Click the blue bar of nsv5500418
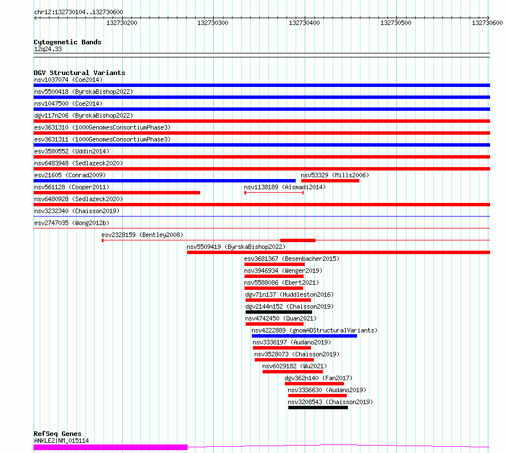Screen dimensions: 506x453 (x=262, y=97)
